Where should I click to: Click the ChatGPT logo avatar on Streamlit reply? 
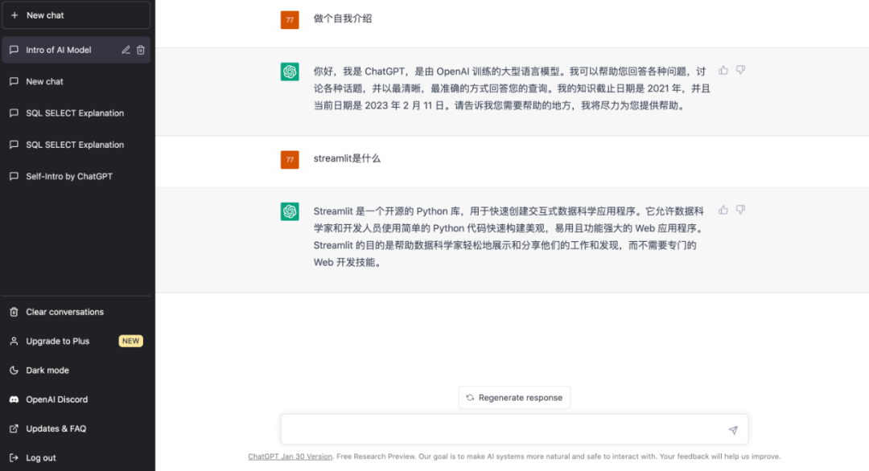(x=290, y=211)
